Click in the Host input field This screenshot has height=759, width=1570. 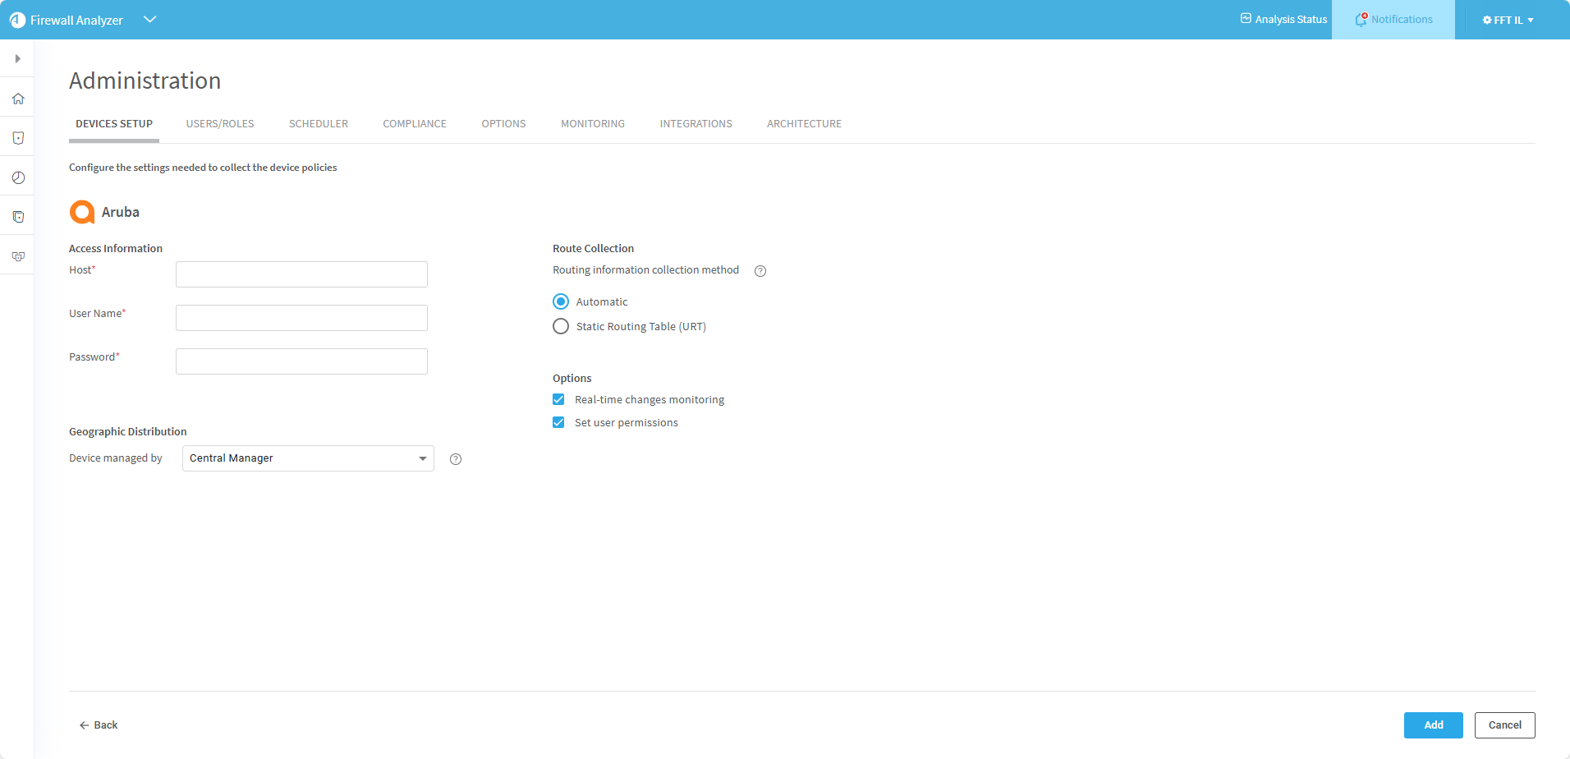pyautogui.click(x=301, y=274)
